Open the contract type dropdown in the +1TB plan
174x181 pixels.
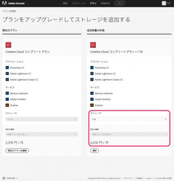pos(129,134)
